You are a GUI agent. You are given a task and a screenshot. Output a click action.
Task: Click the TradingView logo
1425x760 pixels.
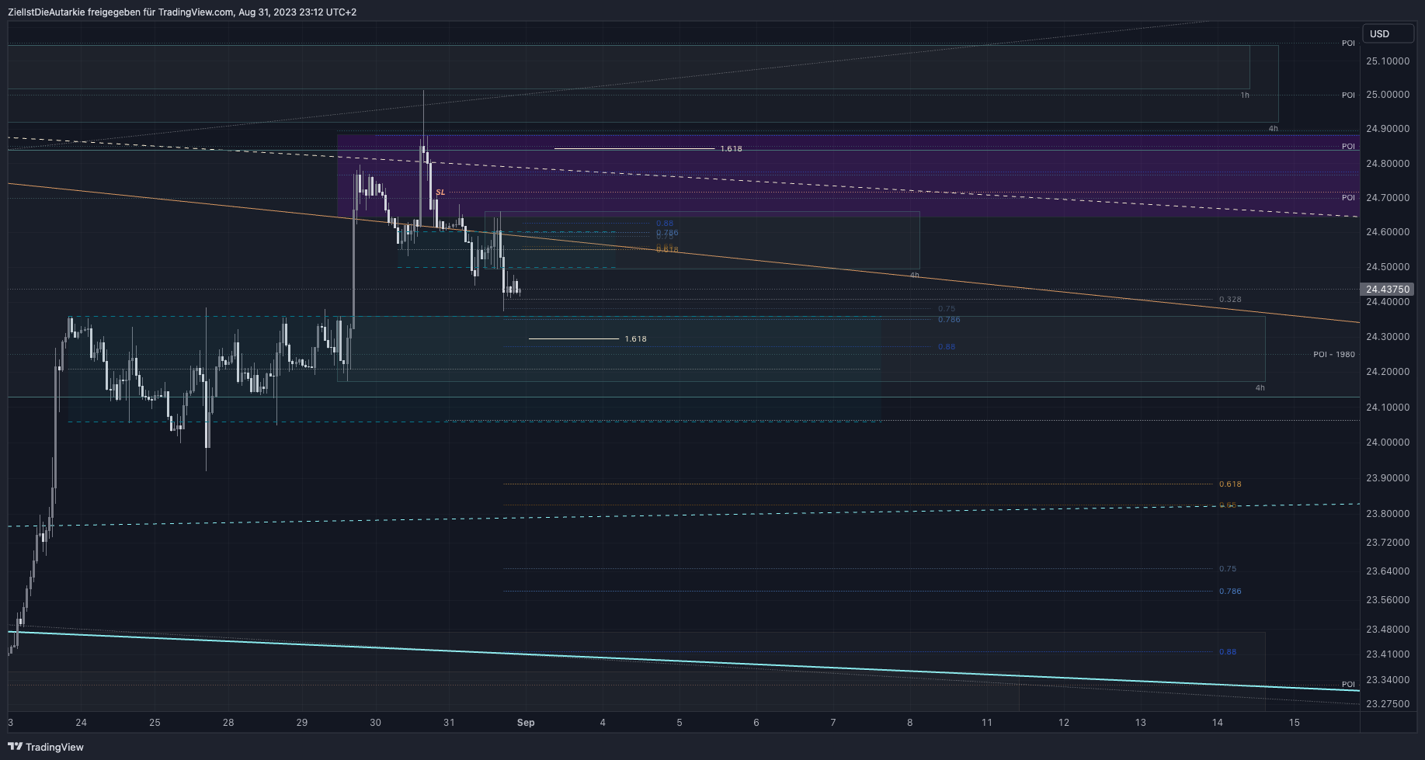pyautogui.click(x=46, y=747)
